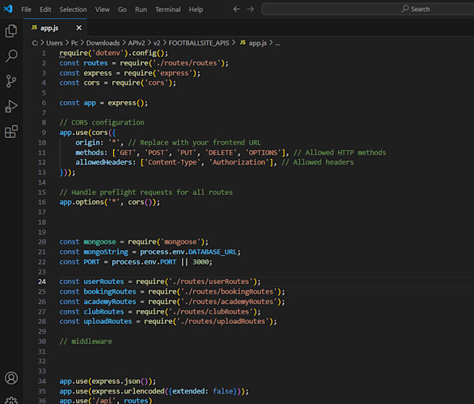Click 'extended: false' on line 35
The image size is (474, 404).
tap(203, 391)
